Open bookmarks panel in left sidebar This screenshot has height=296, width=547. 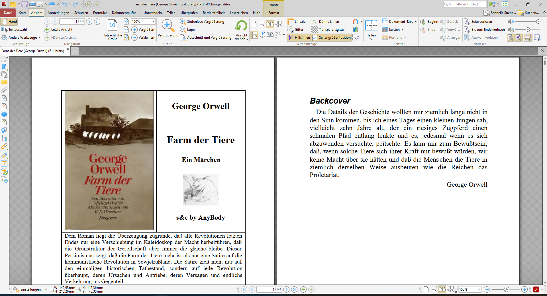(x=4, y=67)
